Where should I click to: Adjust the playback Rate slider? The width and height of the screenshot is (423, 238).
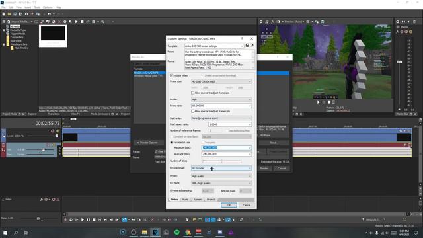[x=38, y=218]
